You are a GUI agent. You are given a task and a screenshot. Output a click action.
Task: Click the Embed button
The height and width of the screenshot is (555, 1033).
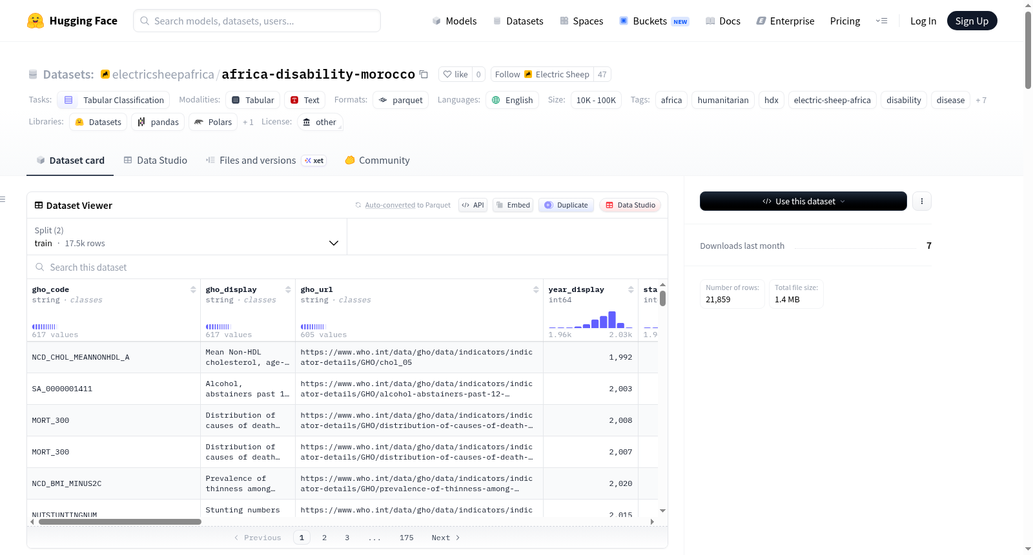click(513, 205)
